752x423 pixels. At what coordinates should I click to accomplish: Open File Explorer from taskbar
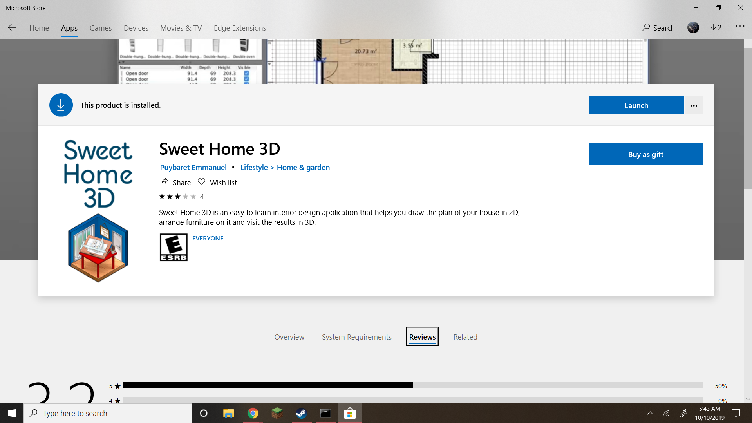tap(228, 413)
